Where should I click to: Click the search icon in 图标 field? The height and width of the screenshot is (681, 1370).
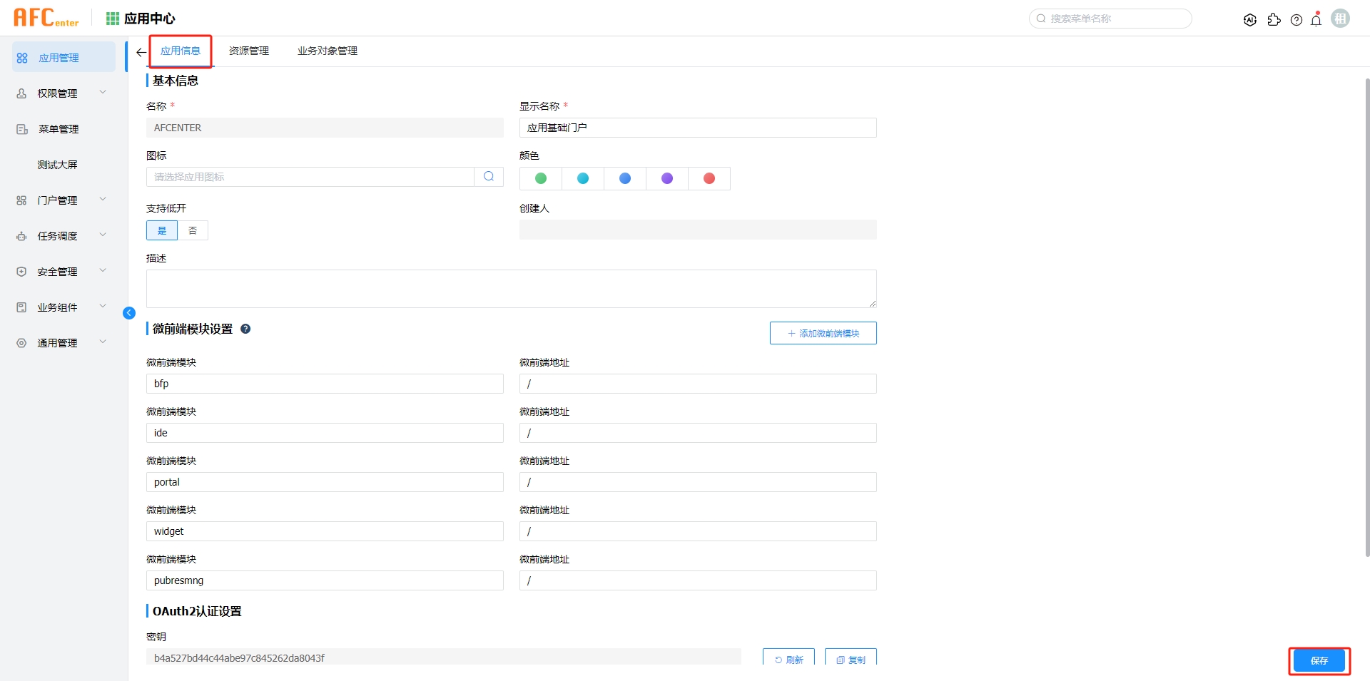(x=489, y=177)
